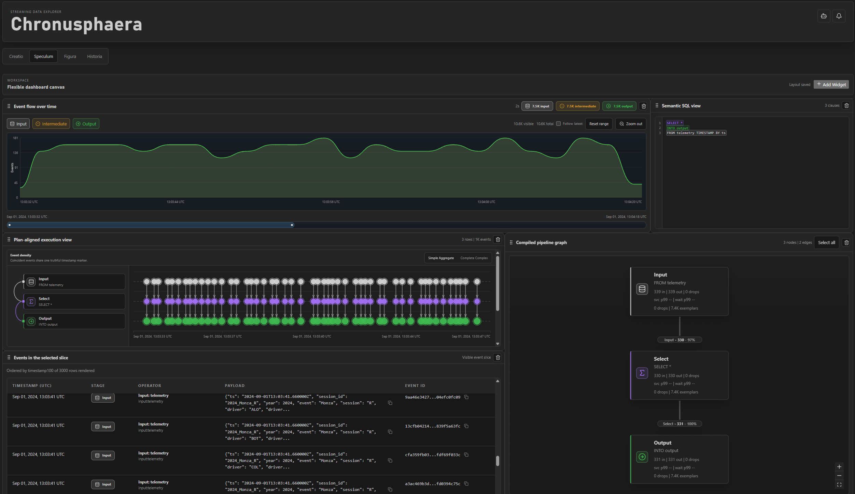Click the left handle of time range slider

(10, 225)
